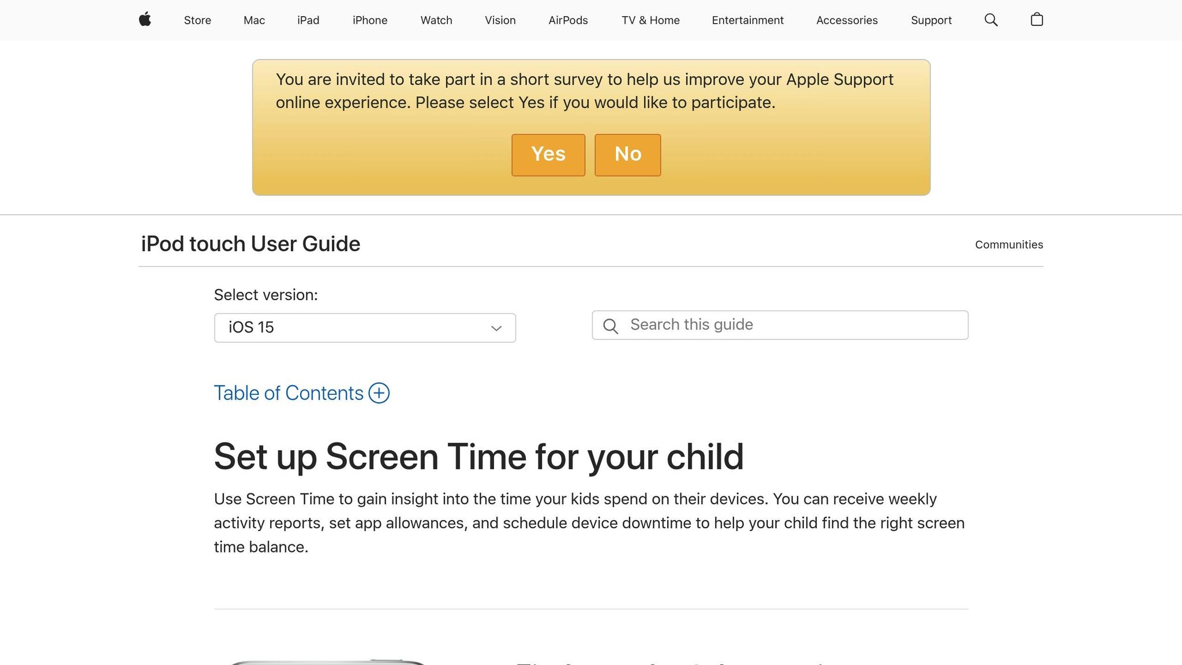Decline the survey by clicking No
1182x665 pixels.
(627, 155)
